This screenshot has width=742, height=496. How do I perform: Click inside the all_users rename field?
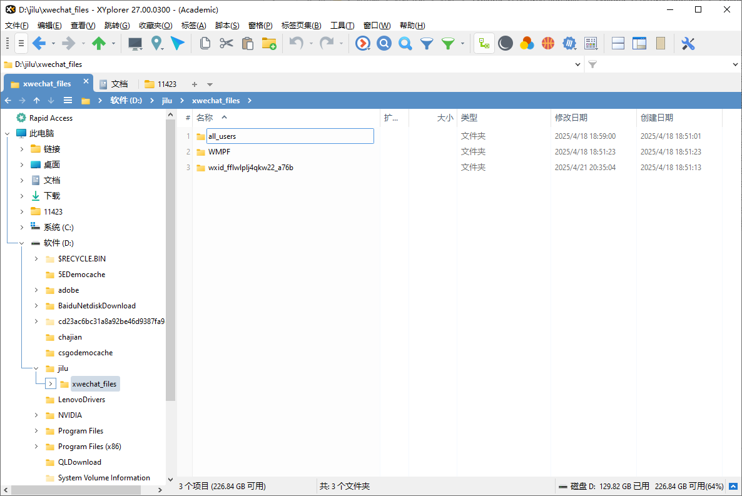tap(288, 136)
